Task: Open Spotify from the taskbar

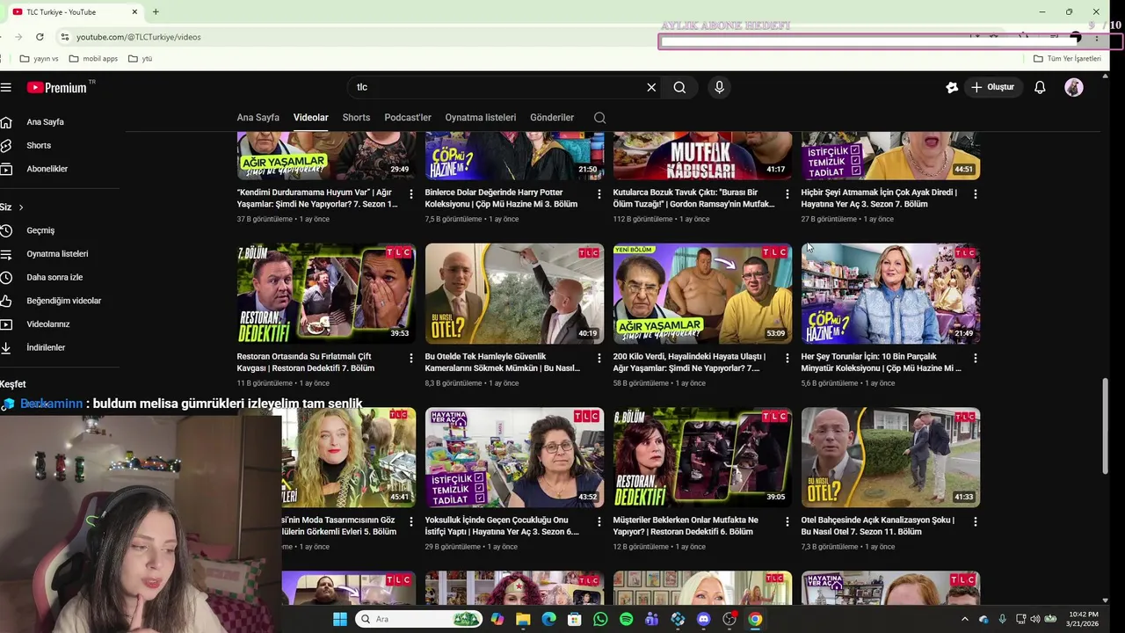Action: point(626,619)
